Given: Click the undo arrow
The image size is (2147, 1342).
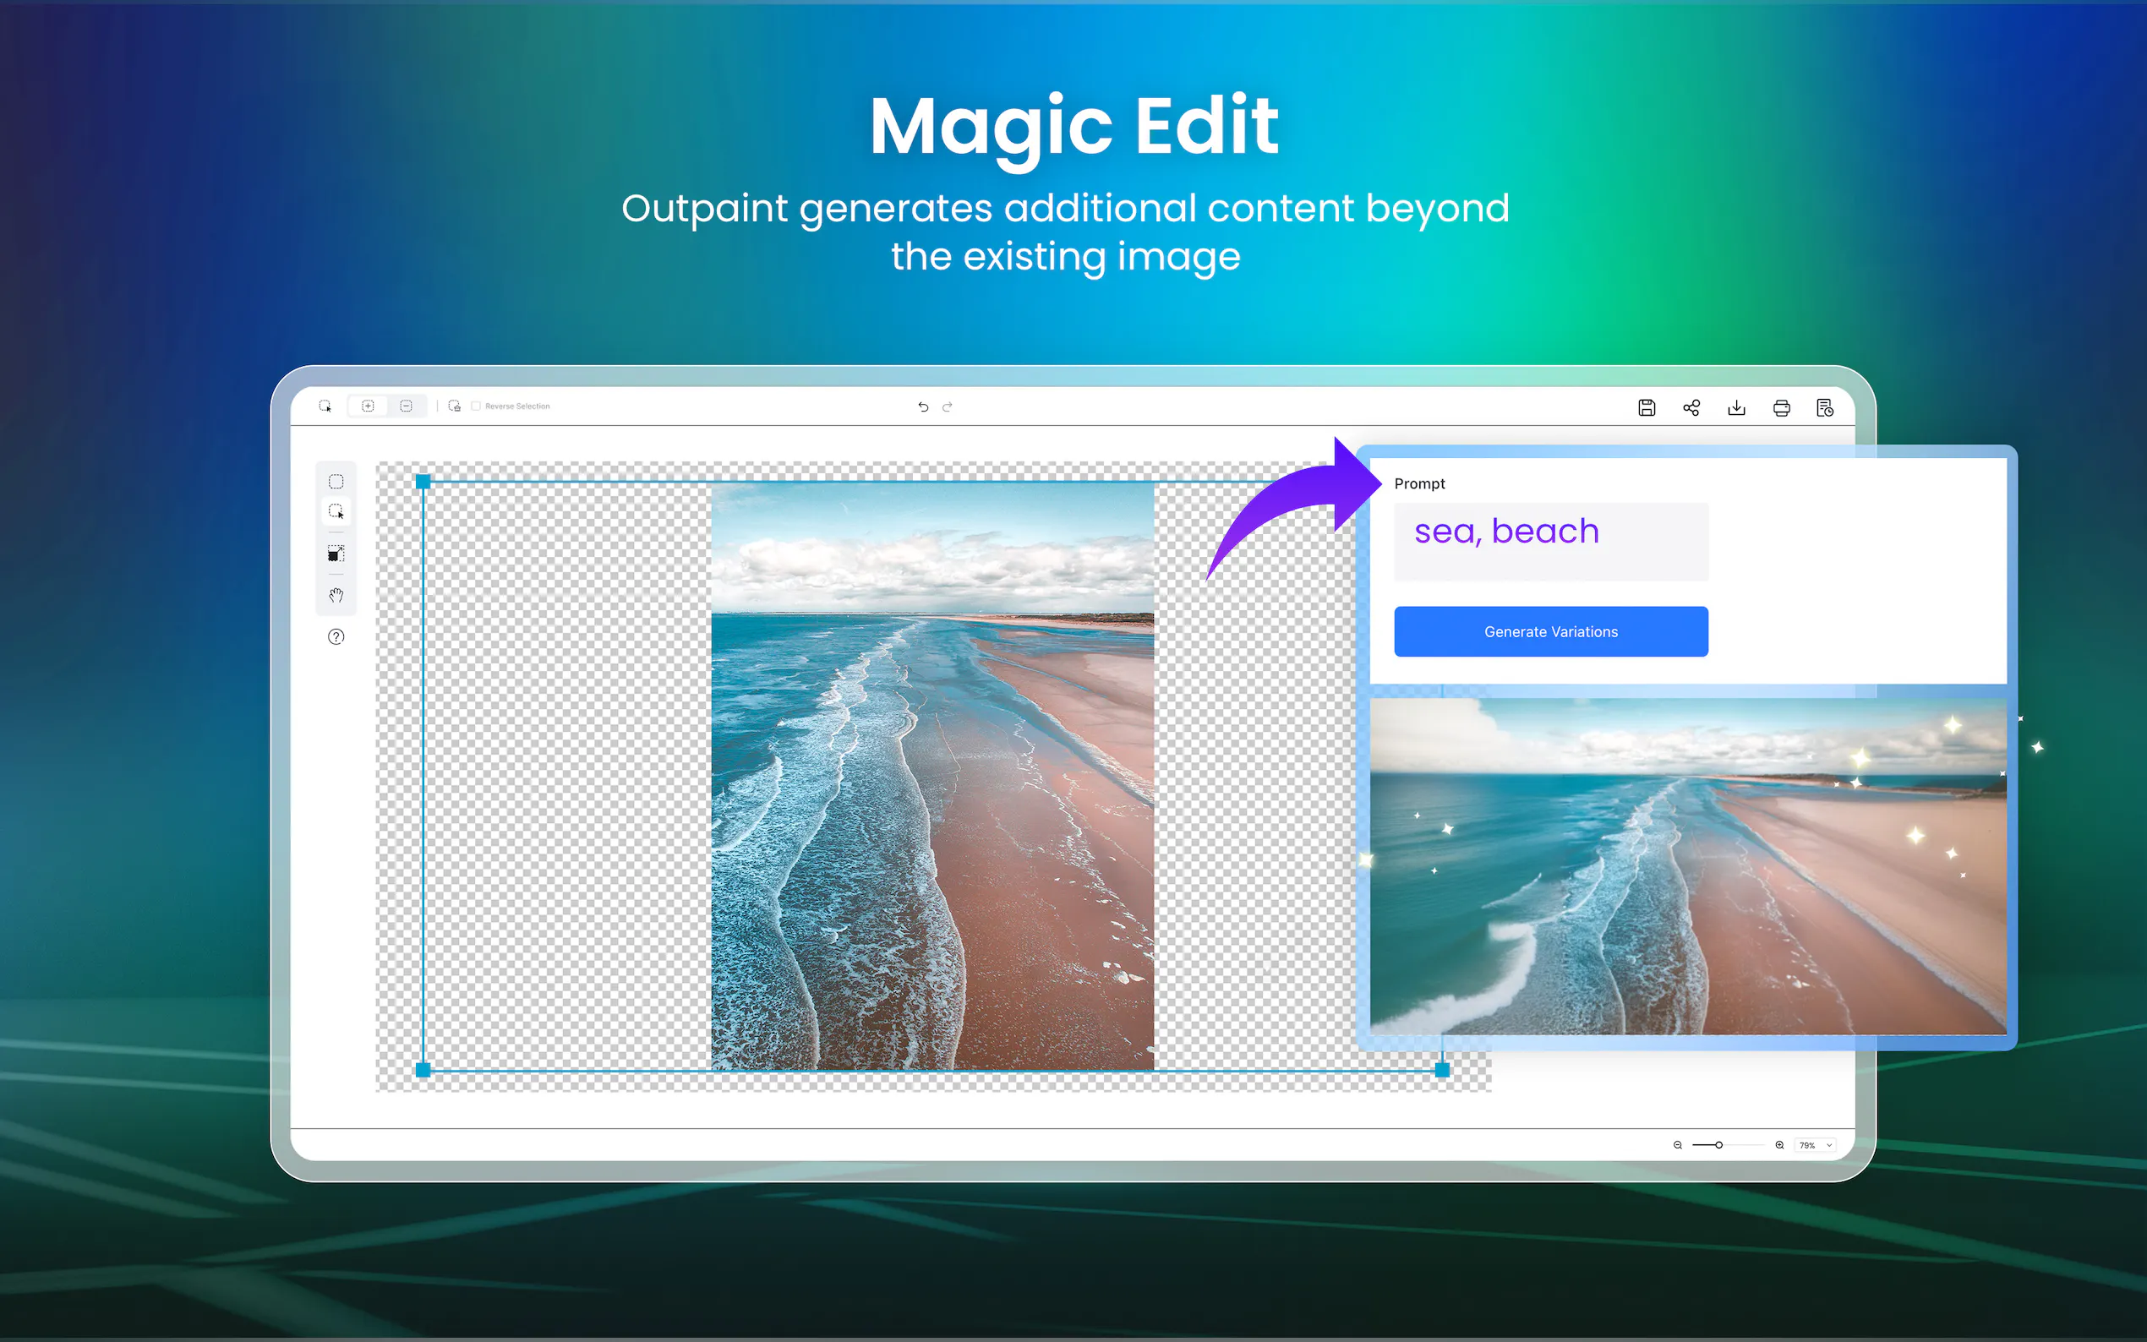Looking at the screenshot, I should pos(923,406).
